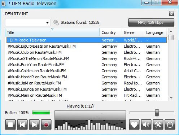Viewport: 179px width, 135px height.
Task: Click Adult C... genre of #Musik.Goldies
Action: tap(132, 71)
